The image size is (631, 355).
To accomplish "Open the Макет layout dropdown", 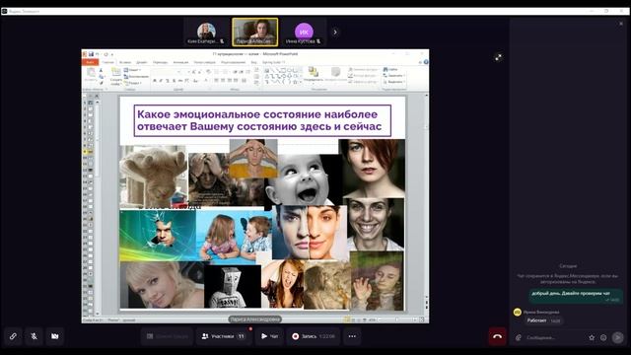I will click(x=132, y=70).
